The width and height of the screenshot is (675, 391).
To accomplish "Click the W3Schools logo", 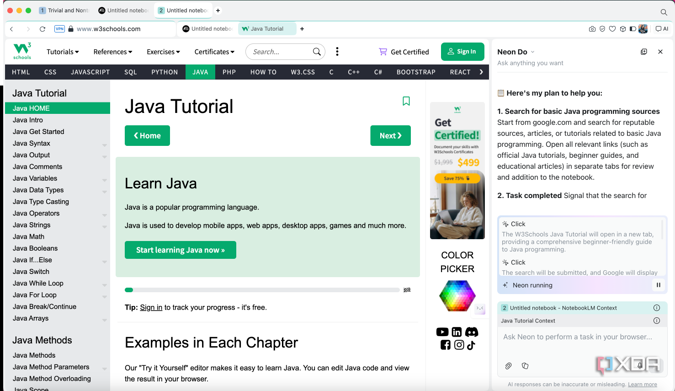I will click(x=22, y=51).
